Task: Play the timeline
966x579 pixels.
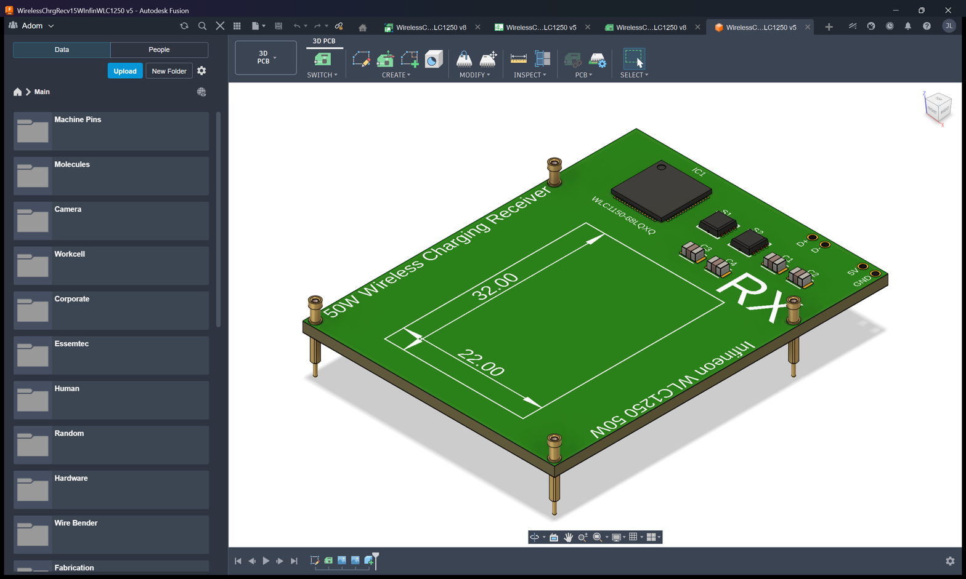Action: click(266, 561)
